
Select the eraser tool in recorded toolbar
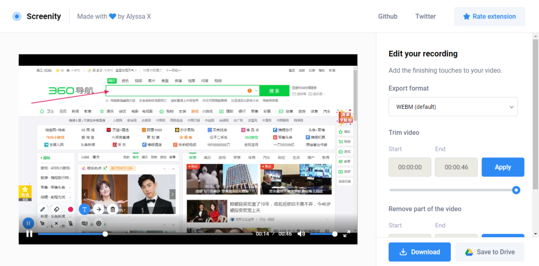[57, 209]
